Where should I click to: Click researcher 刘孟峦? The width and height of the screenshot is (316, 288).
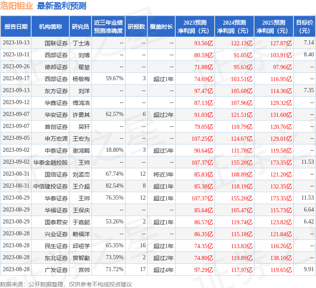[81, 174]
